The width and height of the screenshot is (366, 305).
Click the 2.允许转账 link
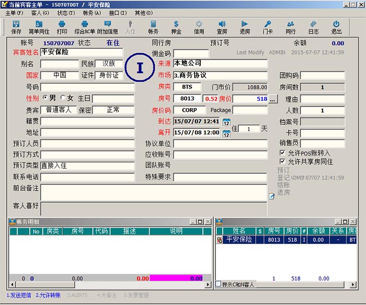[x=48, y=295]
